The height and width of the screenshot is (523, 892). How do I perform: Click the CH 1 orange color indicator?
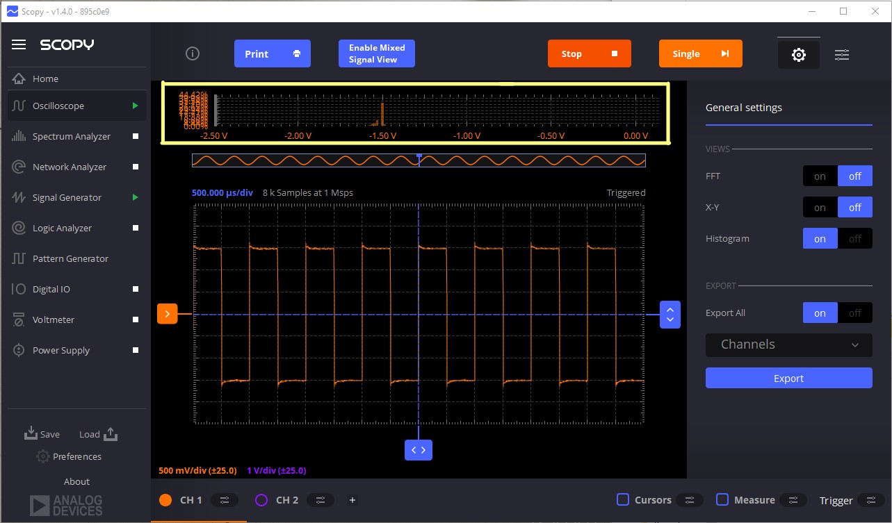(x=165, y=499)
